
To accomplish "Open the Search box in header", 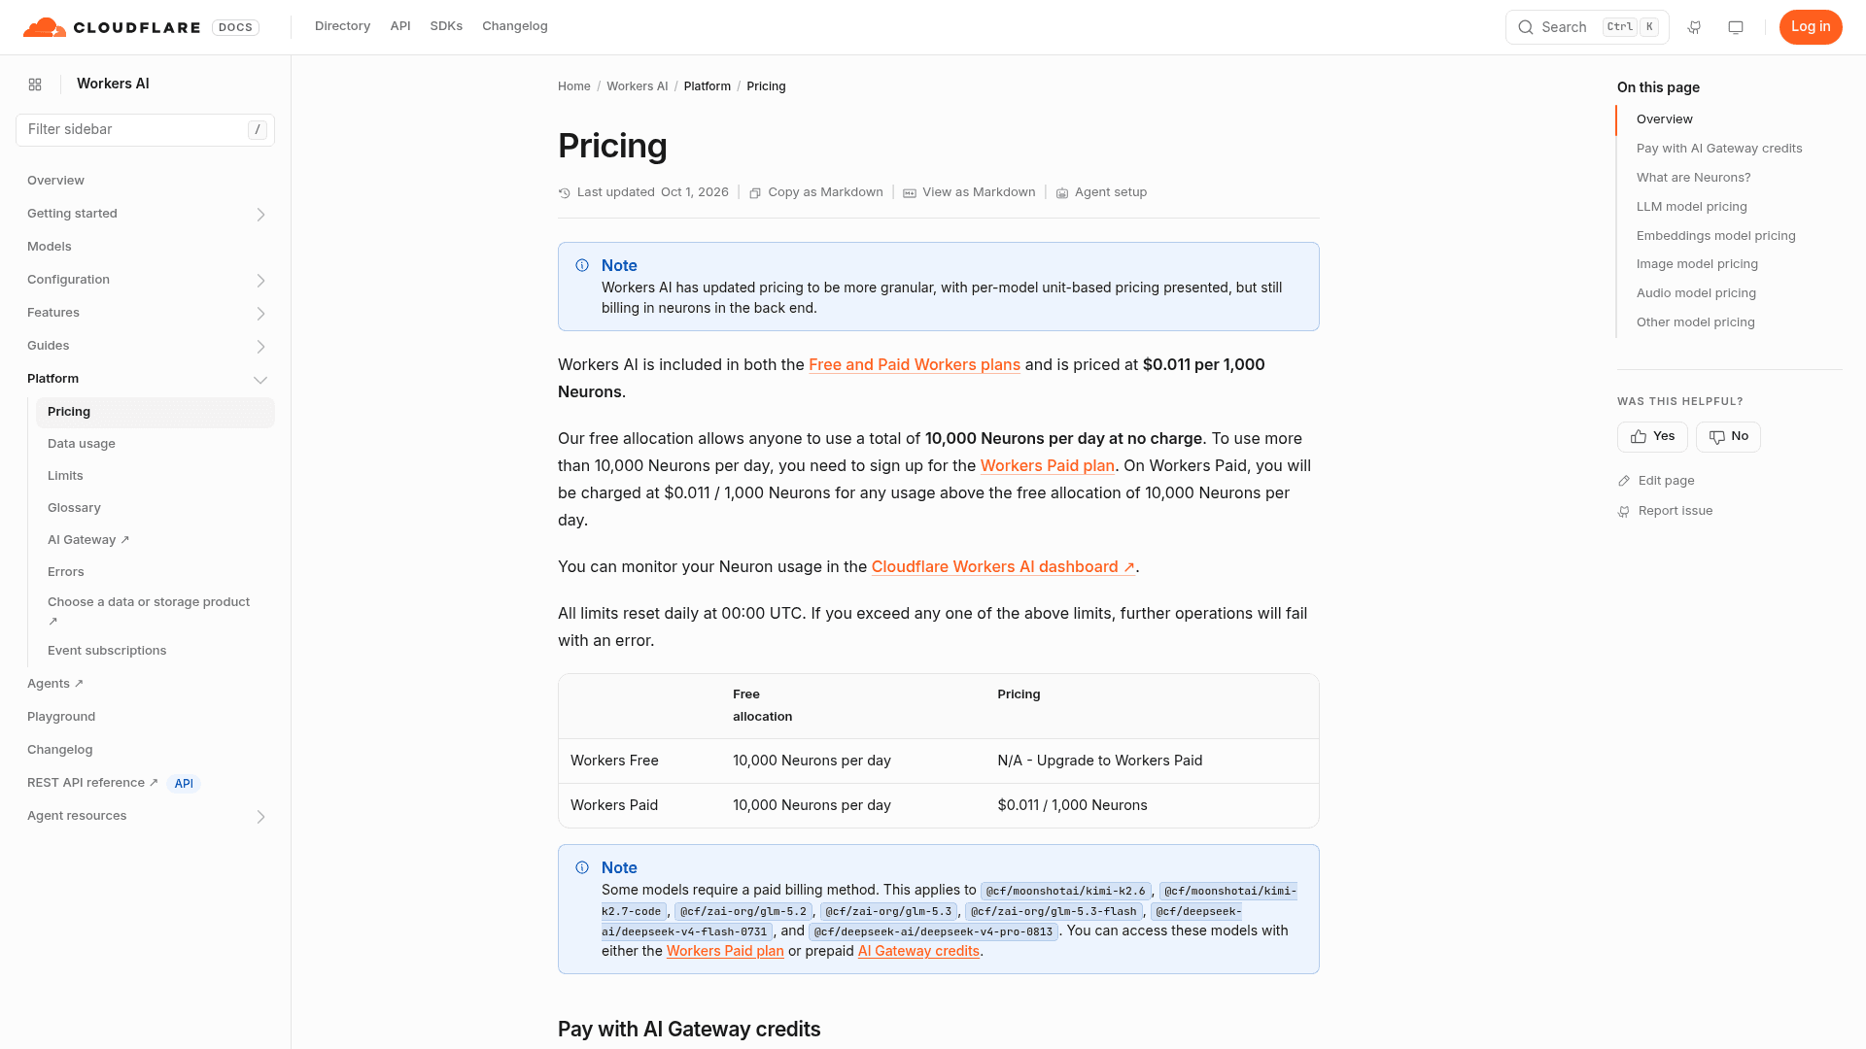I will click(x=1587, y=27).
